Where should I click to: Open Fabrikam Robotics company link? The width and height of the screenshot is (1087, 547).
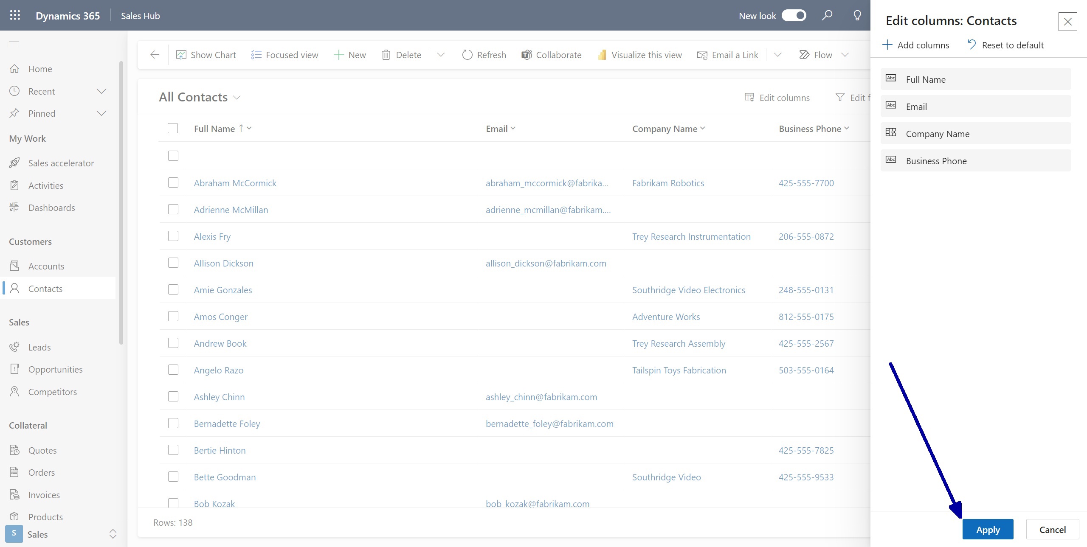point(668,183)
